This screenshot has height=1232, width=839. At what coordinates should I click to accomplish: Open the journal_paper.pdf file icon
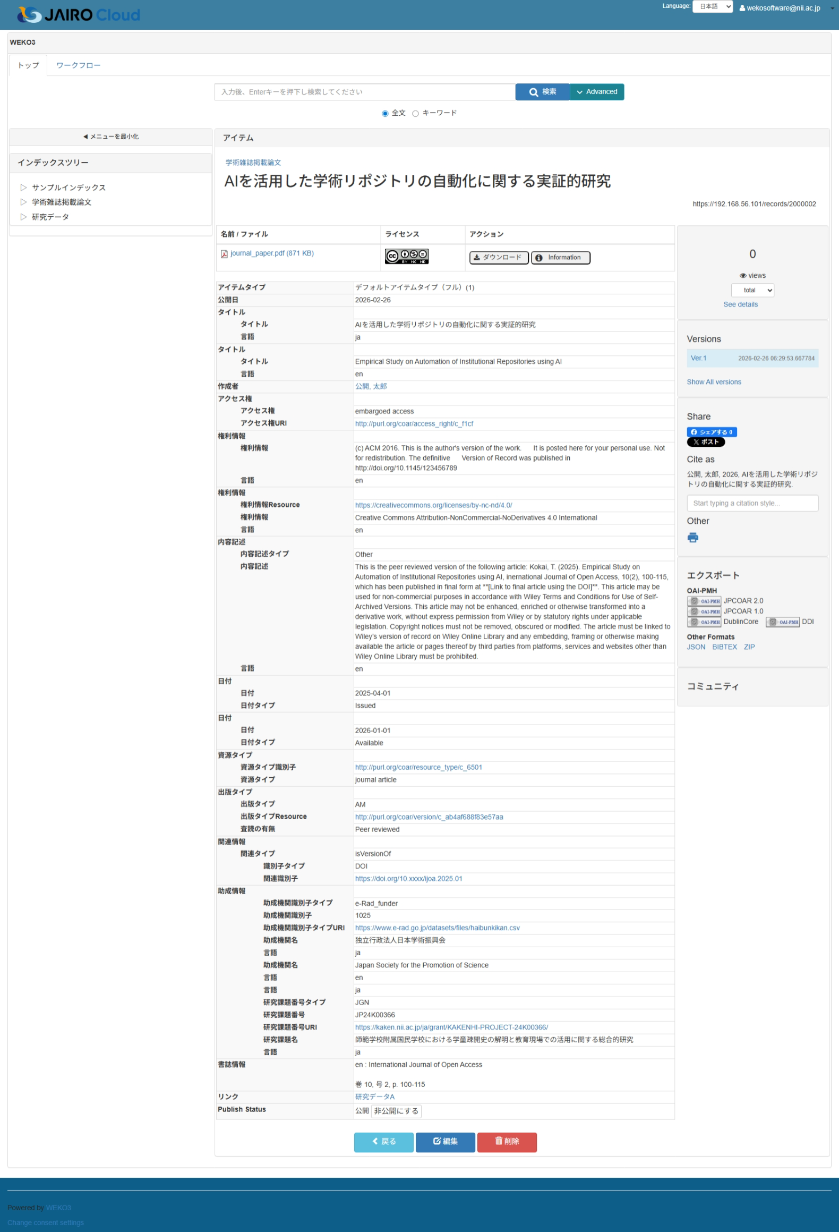tap(224, 254)
